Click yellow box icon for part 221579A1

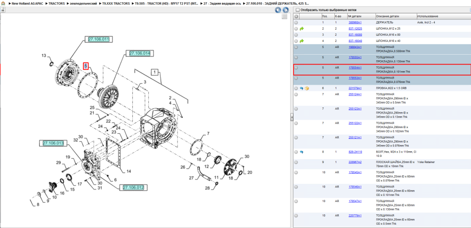307,88
